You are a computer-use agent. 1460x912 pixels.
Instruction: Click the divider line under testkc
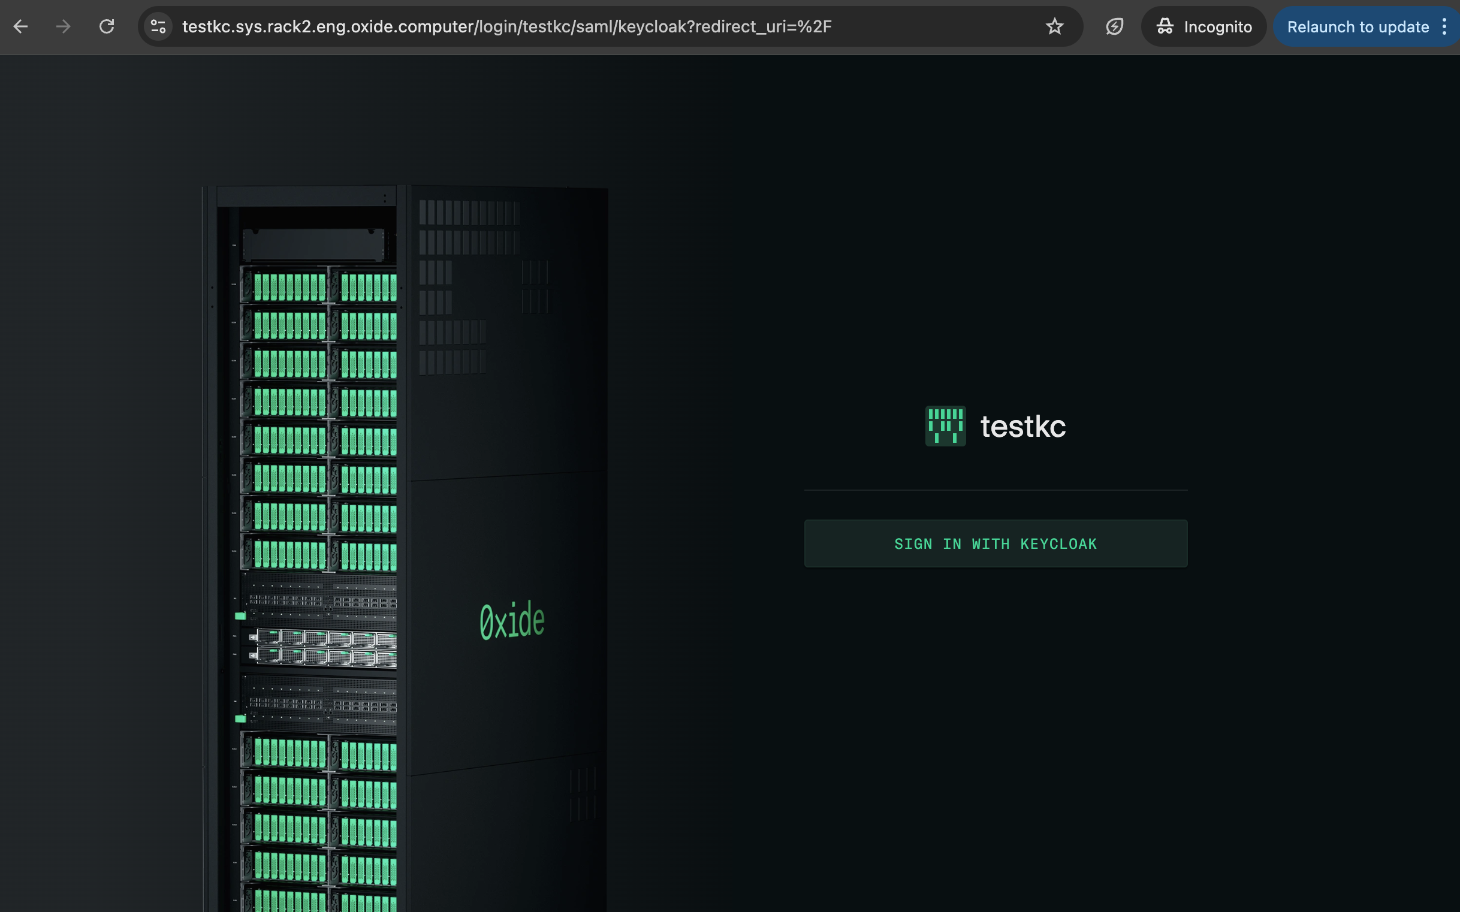point(996,490)
